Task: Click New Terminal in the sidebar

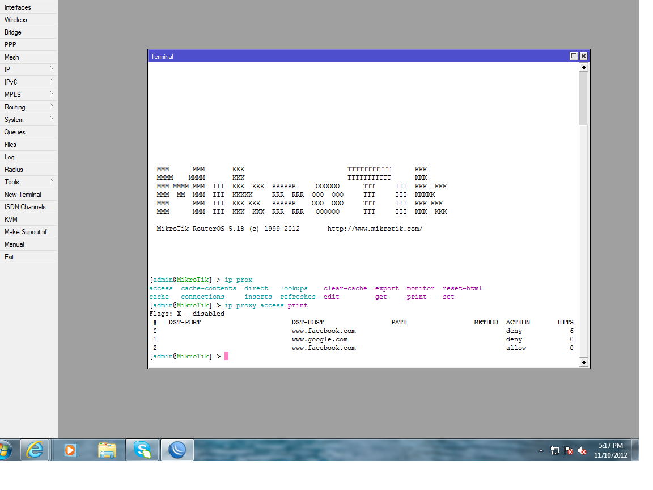Action: tap(23, 195)
